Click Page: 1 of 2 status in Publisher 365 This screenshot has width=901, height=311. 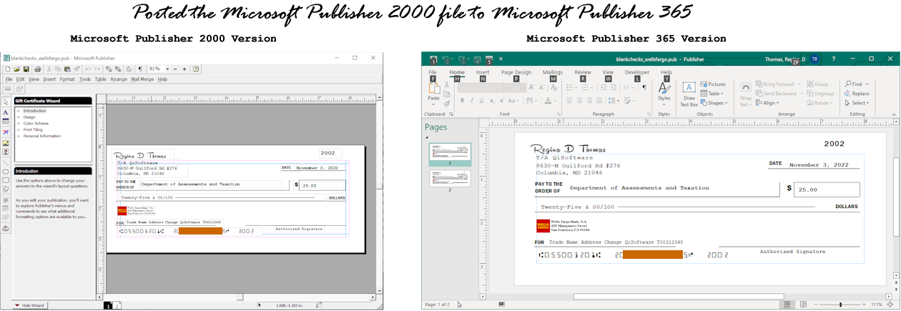tap(438, 305)
